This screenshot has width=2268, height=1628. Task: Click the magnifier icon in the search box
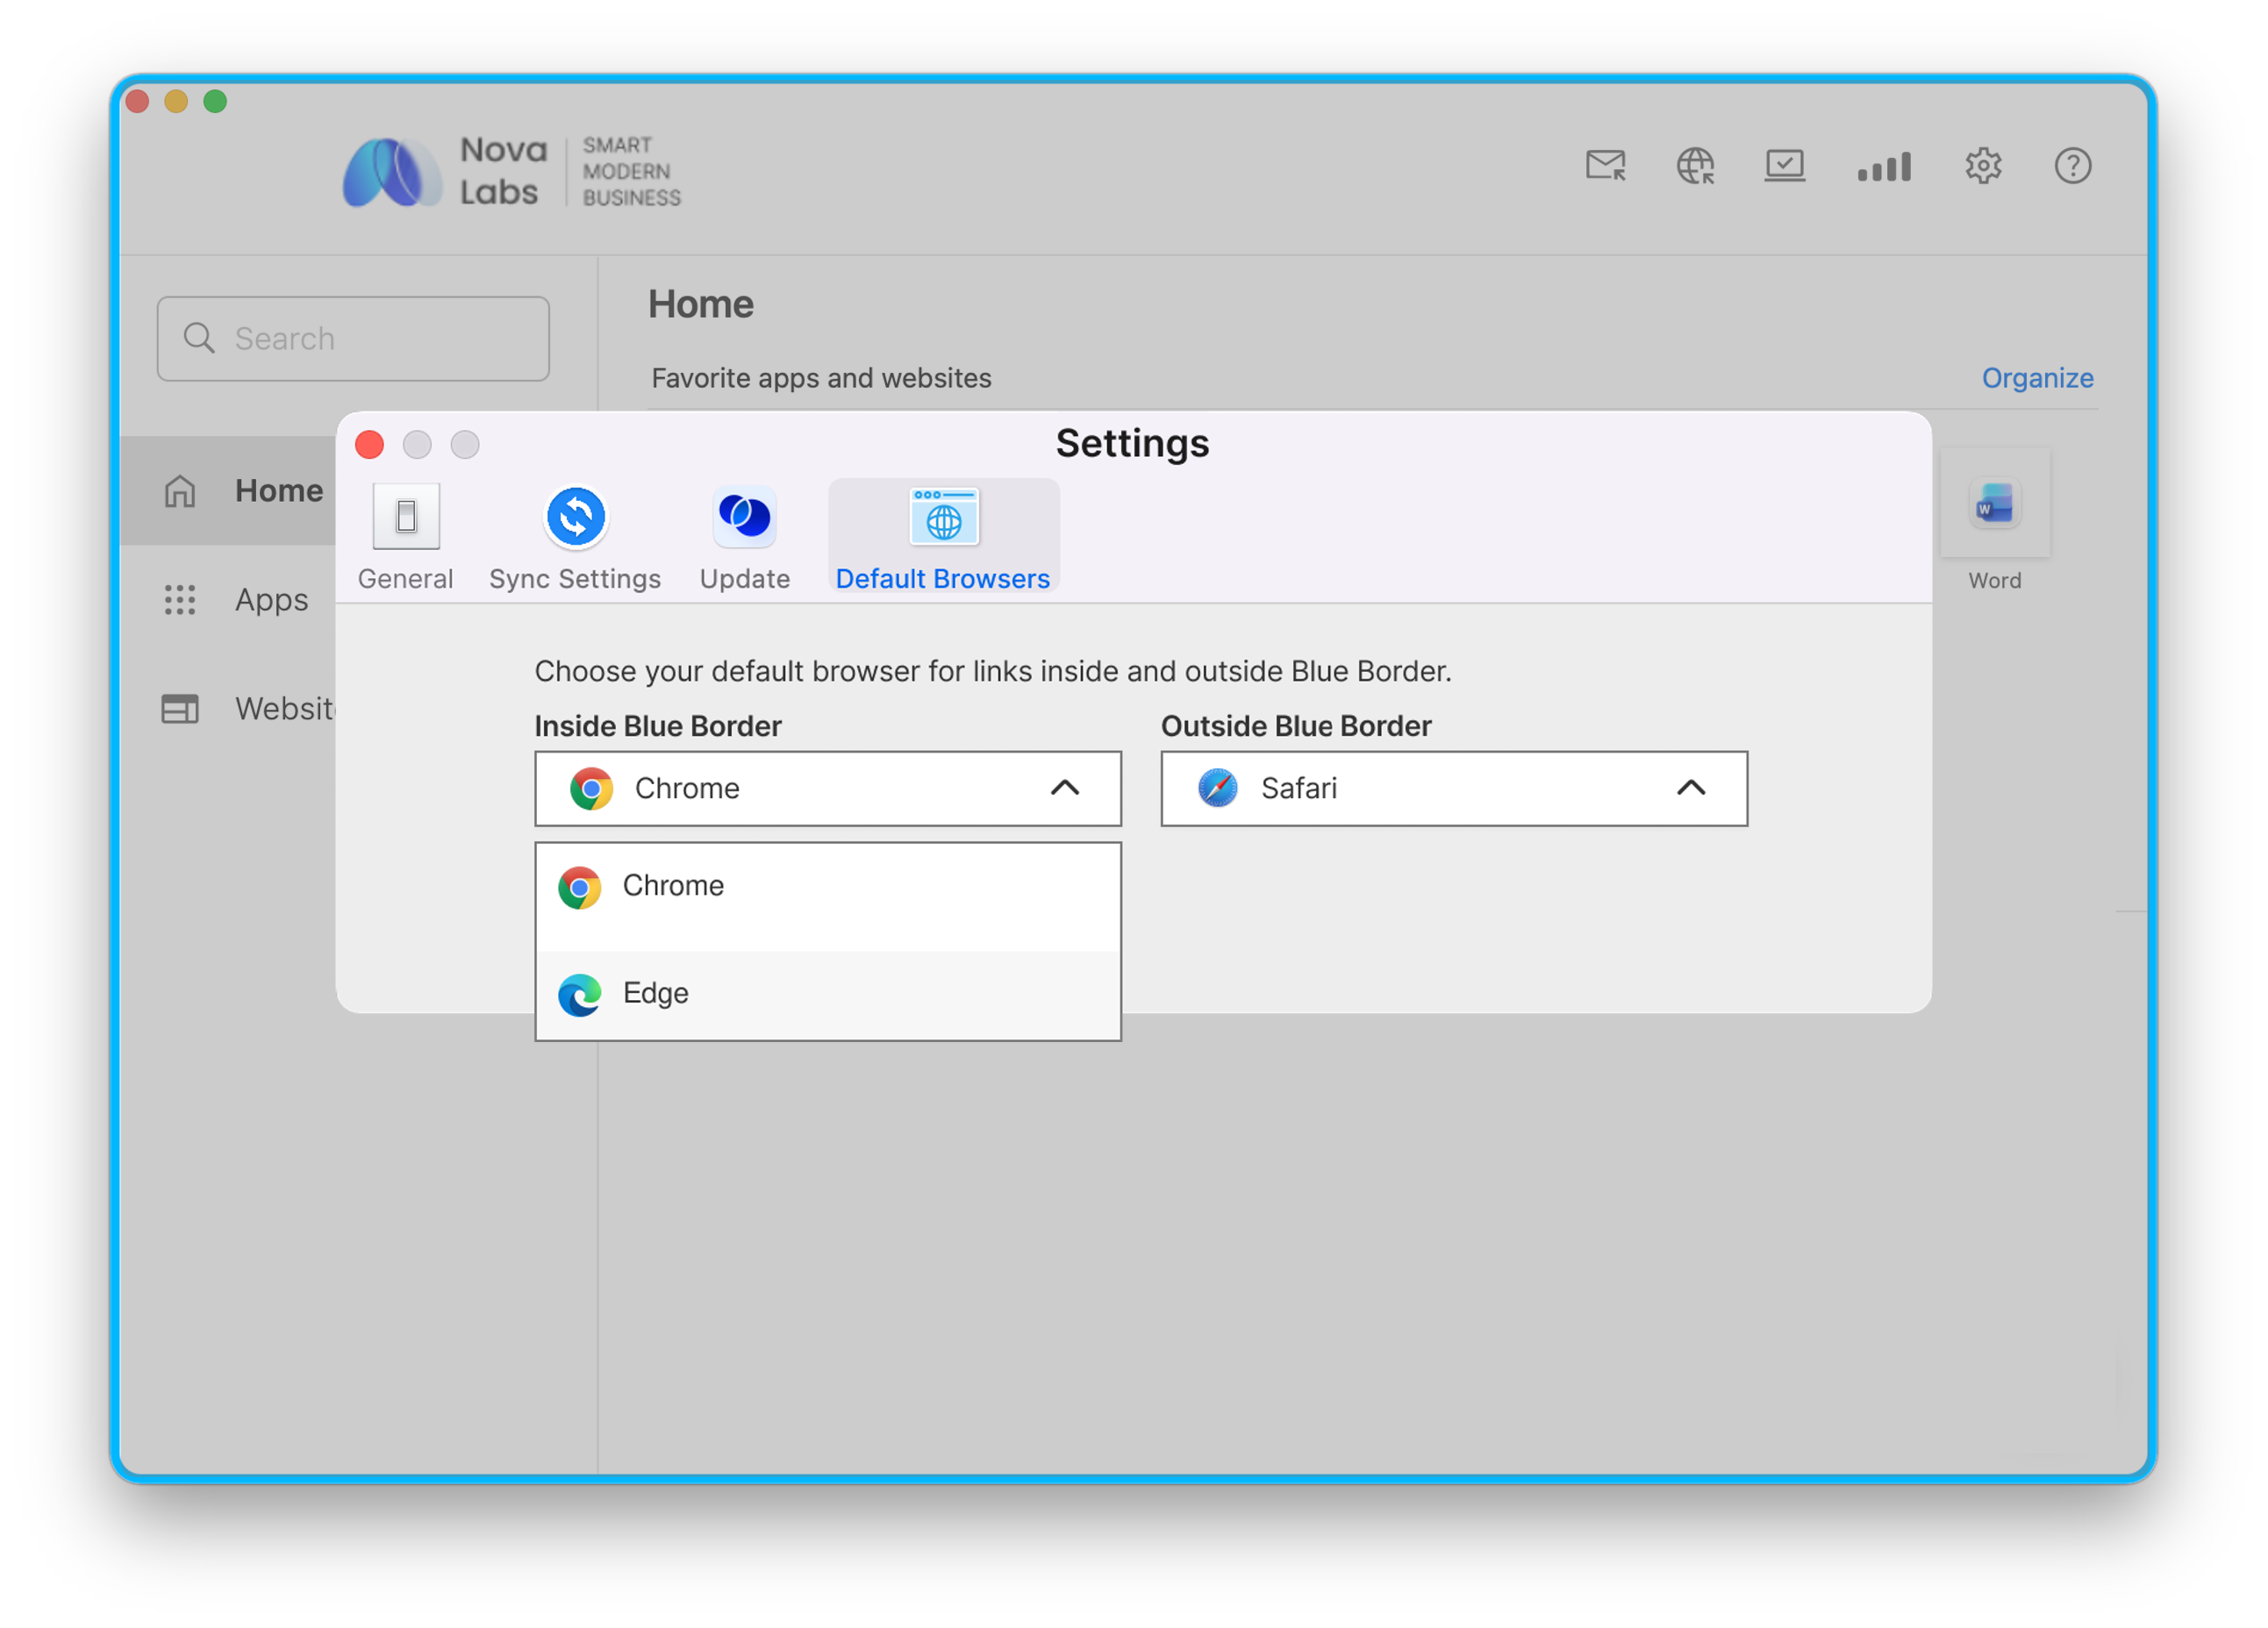pyautogui.click(x=199, y=338)
